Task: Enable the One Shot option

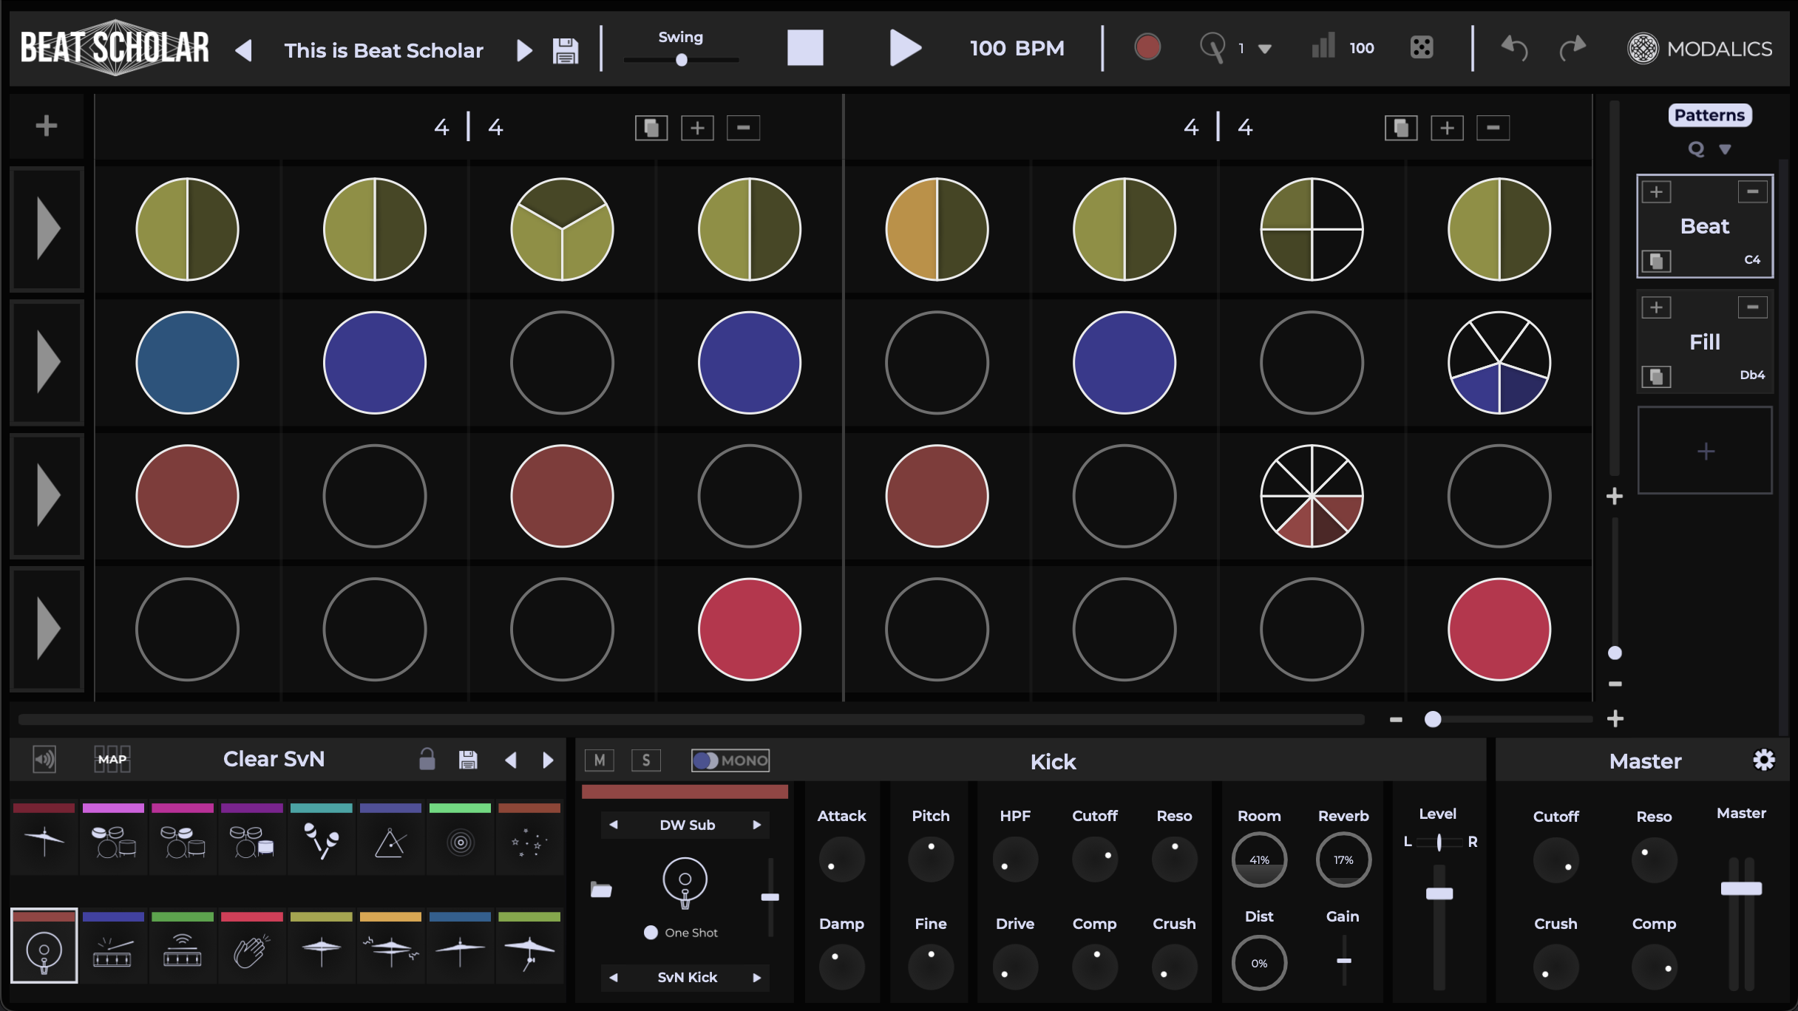Action: coord(651,933)
